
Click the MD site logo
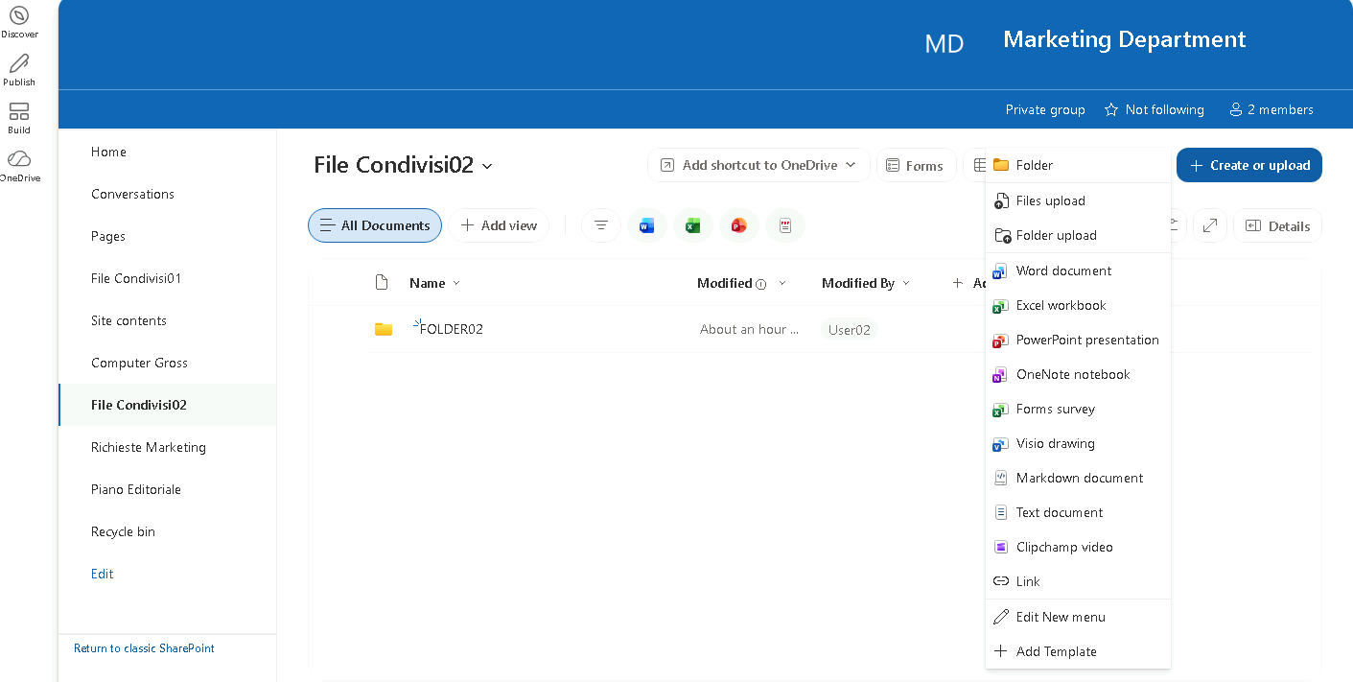pyautogui.click(x=945, y=43)
